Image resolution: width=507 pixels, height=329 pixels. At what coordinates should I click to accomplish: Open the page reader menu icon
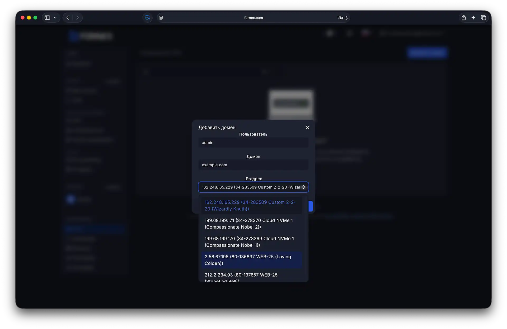[161, 18]
